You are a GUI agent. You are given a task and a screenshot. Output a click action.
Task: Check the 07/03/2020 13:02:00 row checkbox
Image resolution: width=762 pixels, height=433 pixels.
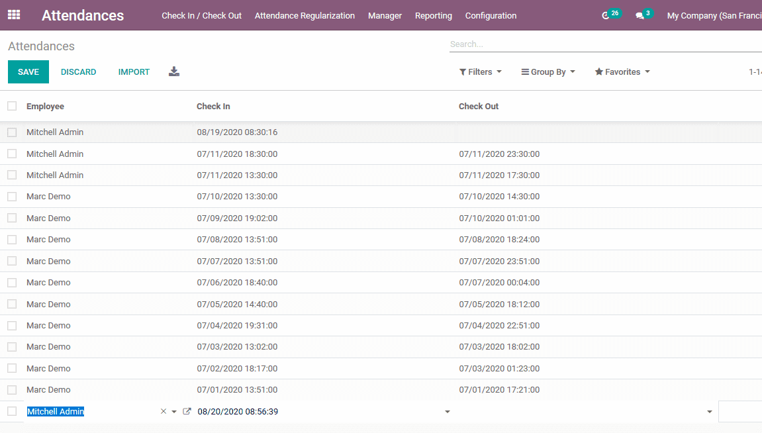click(x=12, y=347)
